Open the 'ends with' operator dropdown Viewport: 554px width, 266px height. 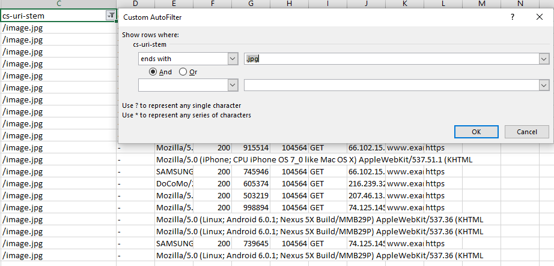[x=233, y=59]
